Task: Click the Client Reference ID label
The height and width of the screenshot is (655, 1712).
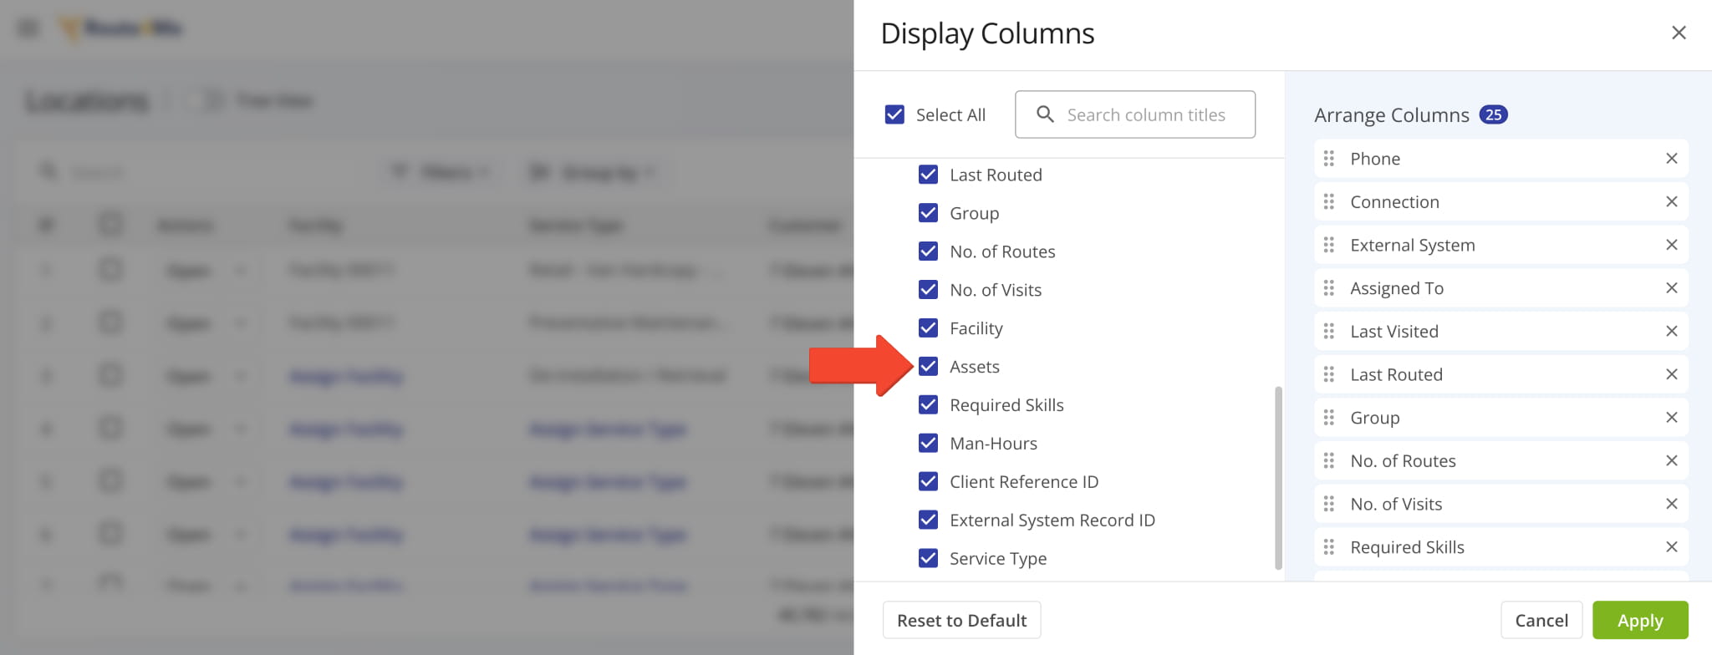Action: coord(1024,482)
